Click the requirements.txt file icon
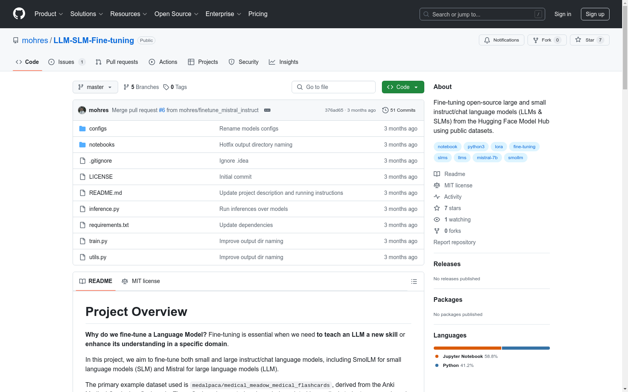628x392 pixels. click(x=82, y=225)
